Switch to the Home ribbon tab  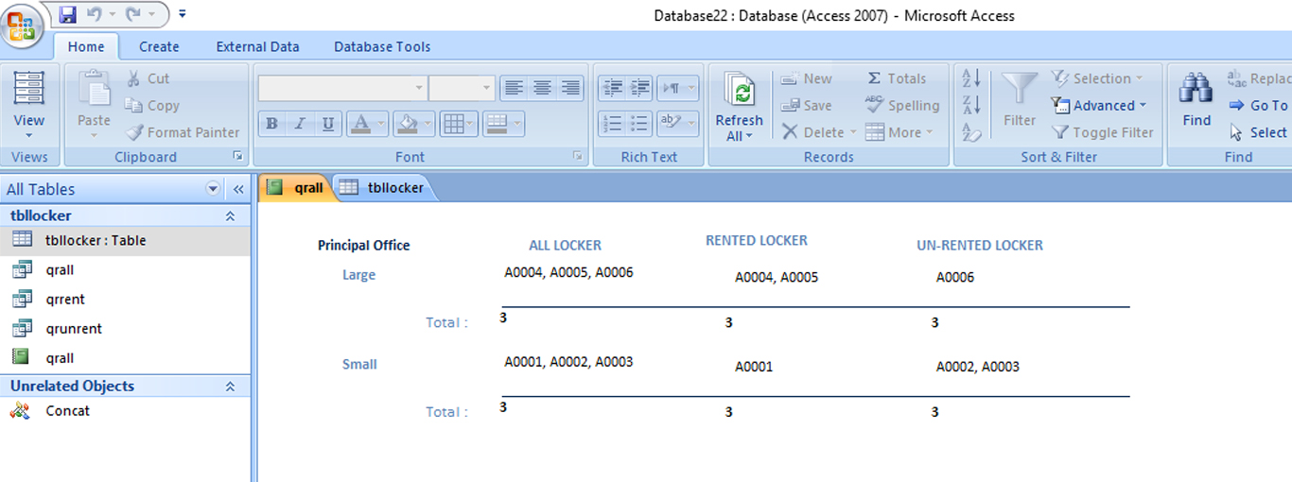(x=86, y=46)
